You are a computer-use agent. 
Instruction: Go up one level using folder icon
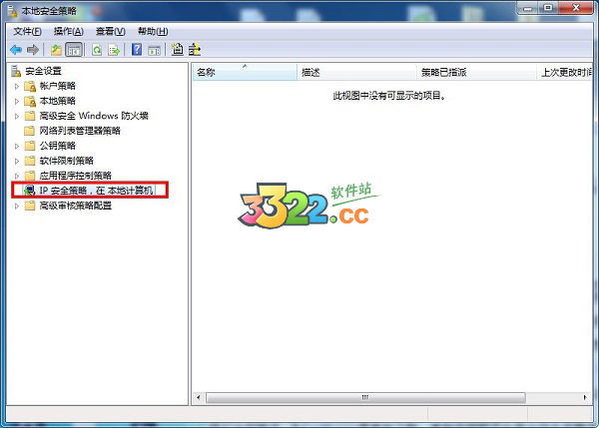pos(56,49)
